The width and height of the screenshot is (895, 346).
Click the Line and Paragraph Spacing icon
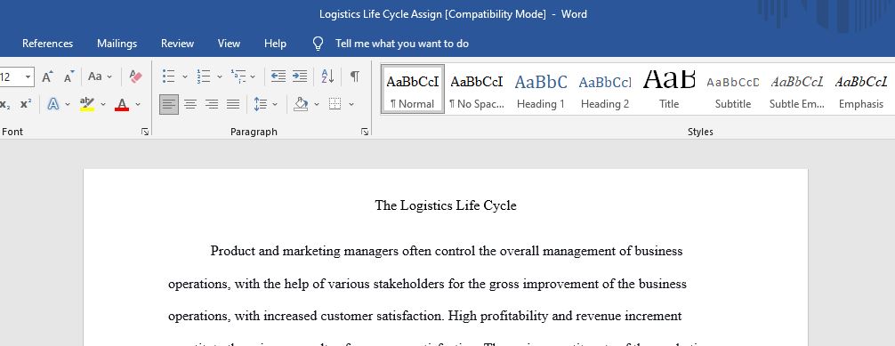pos(261,104)
